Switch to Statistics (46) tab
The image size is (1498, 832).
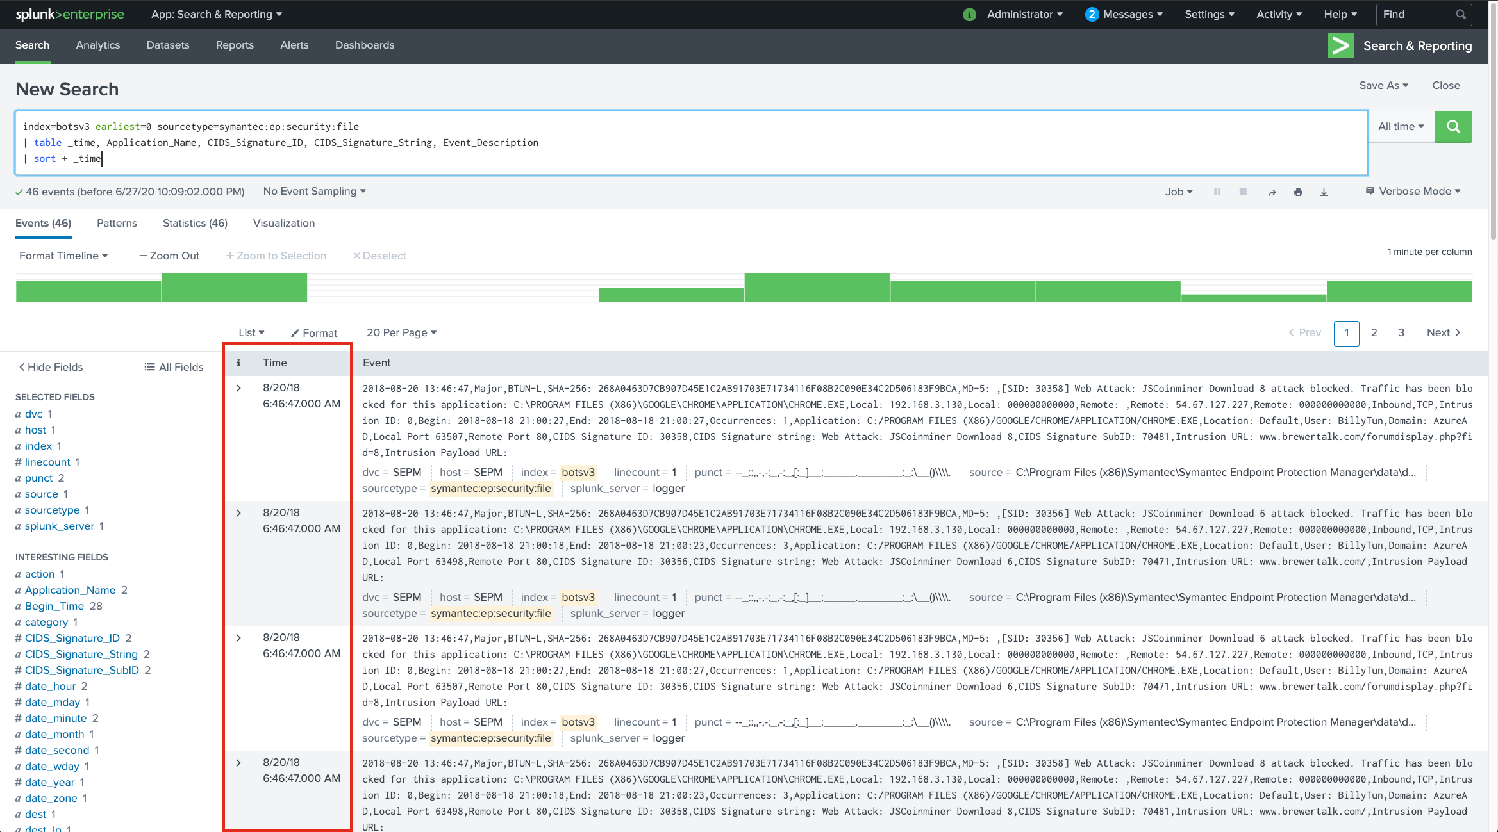coord(195,223)
